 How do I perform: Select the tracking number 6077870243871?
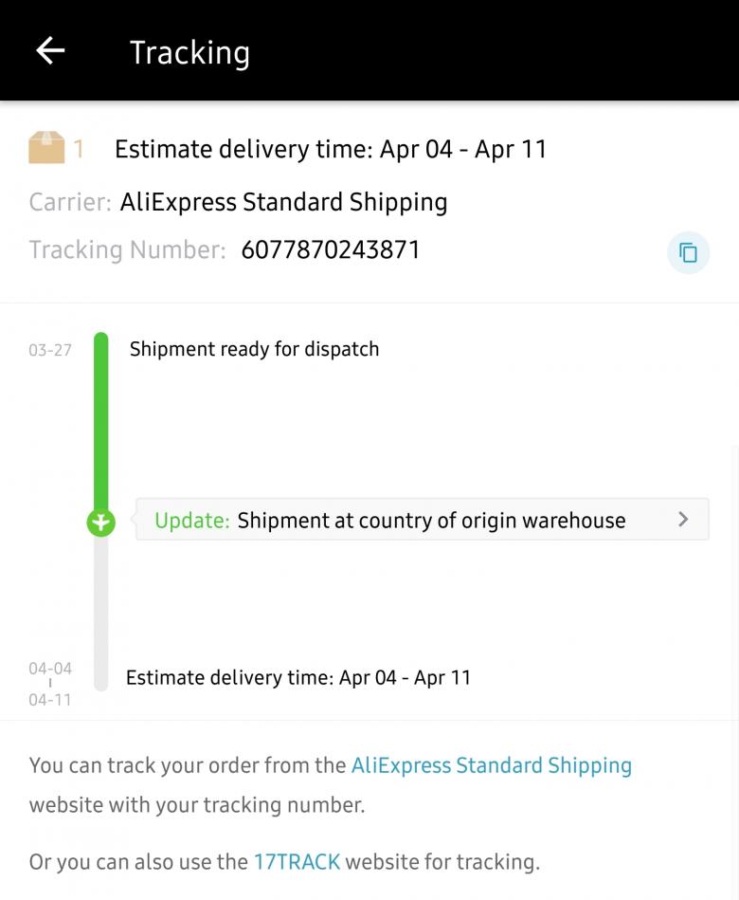pos(330,250)
